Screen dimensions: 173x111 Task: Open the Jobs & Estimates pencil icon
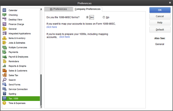coord(5,43)
